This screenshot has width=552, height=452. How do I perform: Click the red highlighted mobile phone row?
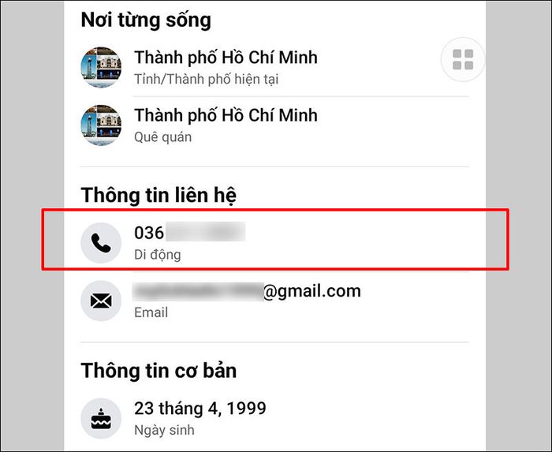coord(275,240)
